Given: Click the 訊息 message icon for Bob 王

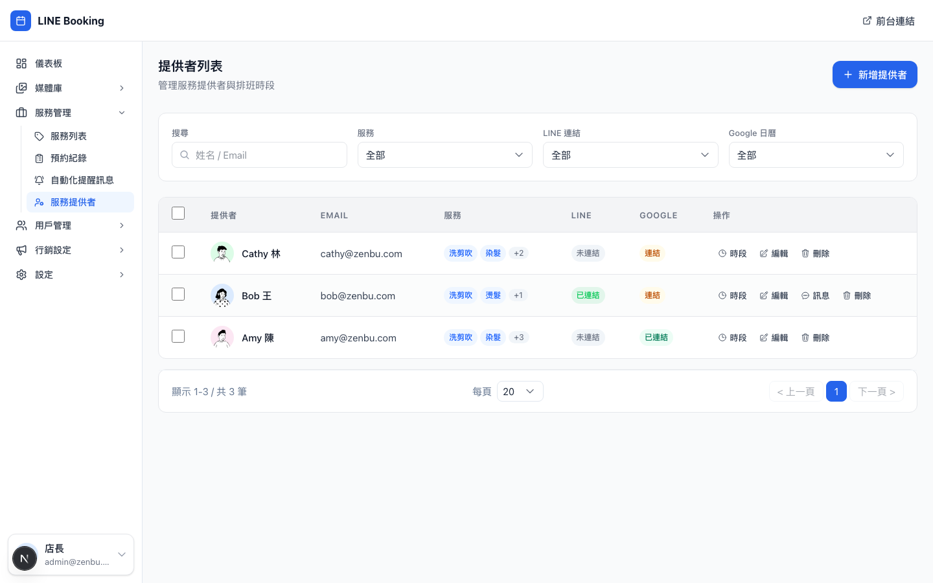Looking at the screenshot, I should (x=805, y=295).
